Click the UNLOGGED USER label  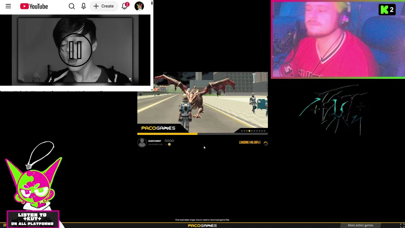(155, 144)
